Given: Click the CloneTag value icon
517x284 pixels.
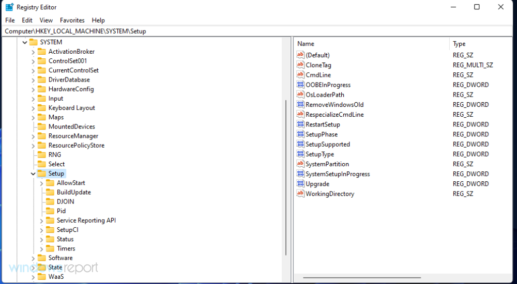Looking at the screenshot, I should click(x=300, y=65).
